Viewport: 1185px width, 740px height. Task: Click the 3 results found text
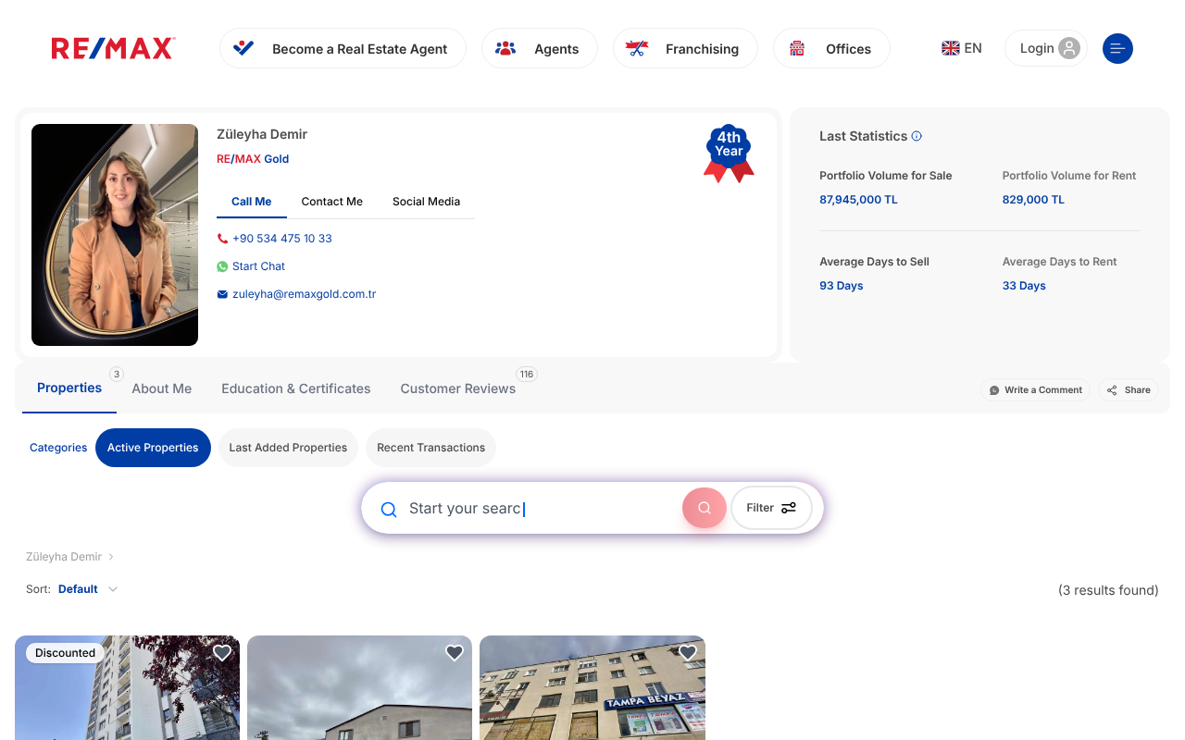point(1108,590)
